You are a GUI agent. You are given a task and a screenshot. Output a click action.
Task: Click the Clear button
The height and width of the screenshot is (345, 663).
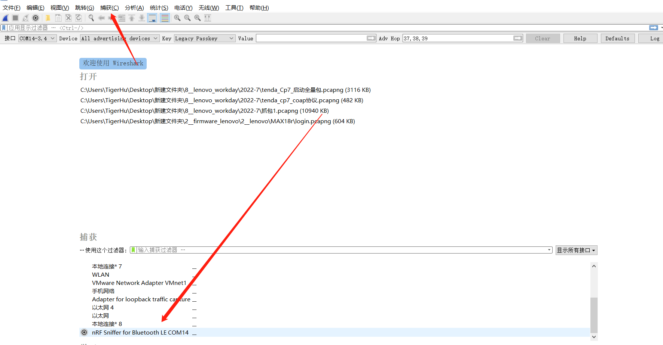(543, 38)
